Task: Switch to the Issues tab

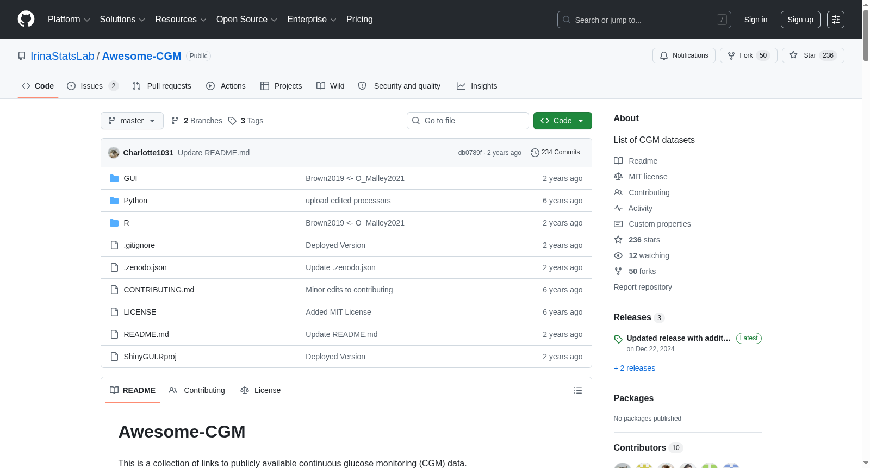Action: (92, 86)
